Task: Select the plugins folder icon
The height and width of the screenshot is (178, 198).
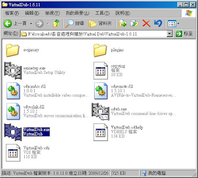Action: [x=100, y=50]
